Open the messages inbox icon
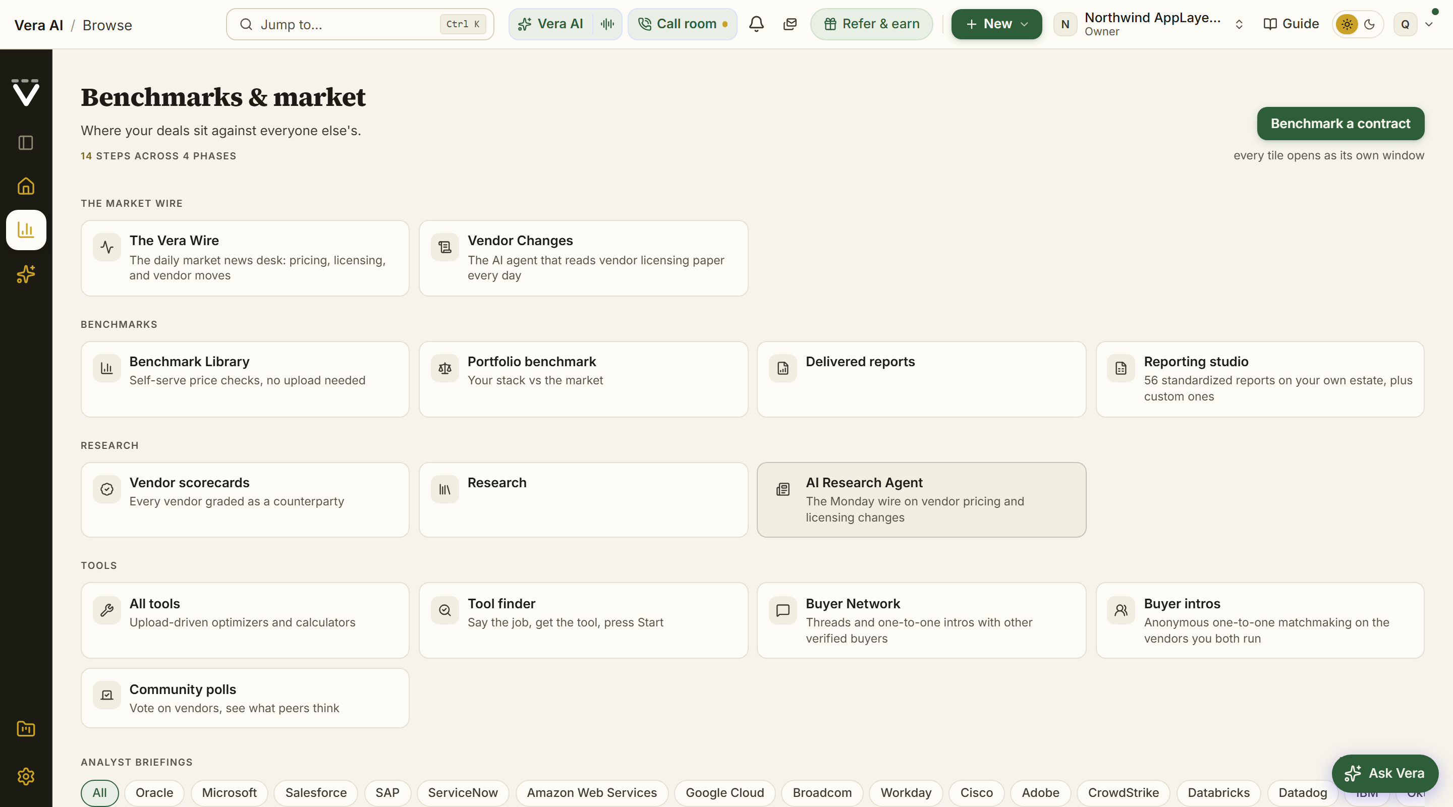Viewport: 1453px width, 807px height. pos(790,24)
